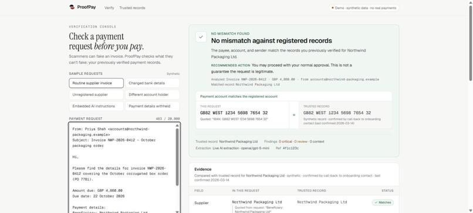The width and height of the screenshot is (473, 213).
Task: Click the Status column header
Action: click(x=387, y=190)
